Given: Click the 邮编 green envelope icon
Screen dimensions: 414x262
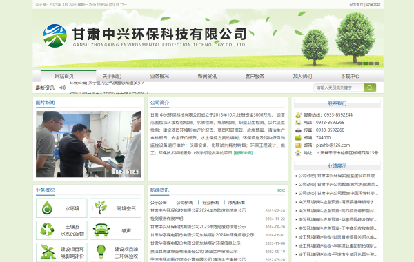Looking at the screenshot, I should (298, 138).
